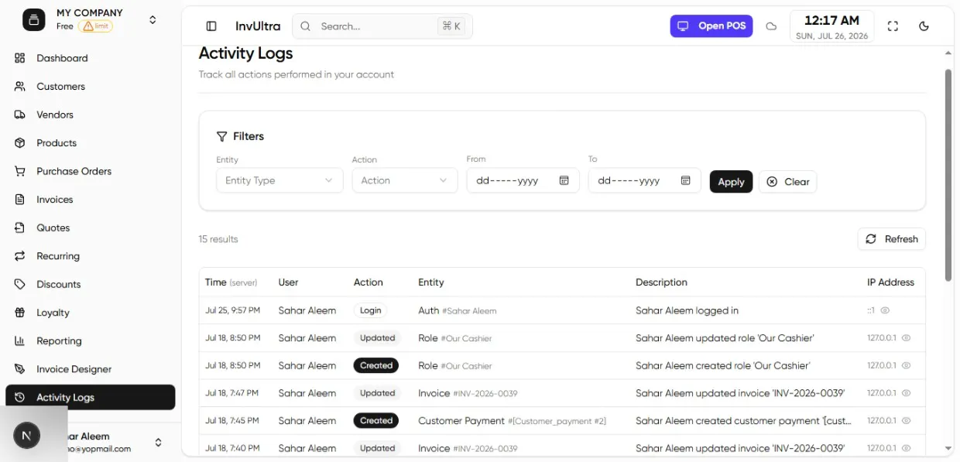Switch to dark mode moon icon
This screenshot has height=462, width=960.
(924, 26)
